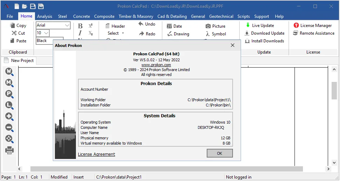340x181 pixels.
Task: Redo the last undone action
Action: 147,34
